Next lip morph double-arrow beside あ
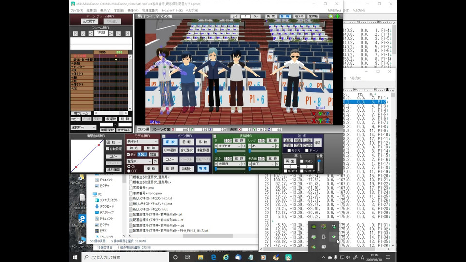Screen dimensions: 466x262 tap(277, 146)
